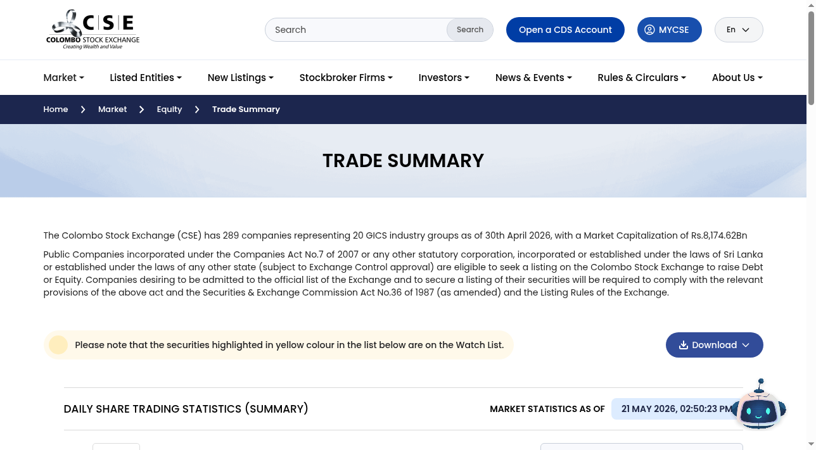Click DAILY SHARE TRADING STATISTICS (SUMMARY) heading
Viewport: 816px width, 450px height.
tap(186, 409)
